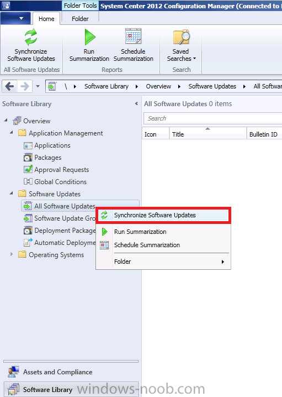Screen dimensions: 282x397
Task: Click Software Updates in breadcrumb path
Action: coord(212,86)
